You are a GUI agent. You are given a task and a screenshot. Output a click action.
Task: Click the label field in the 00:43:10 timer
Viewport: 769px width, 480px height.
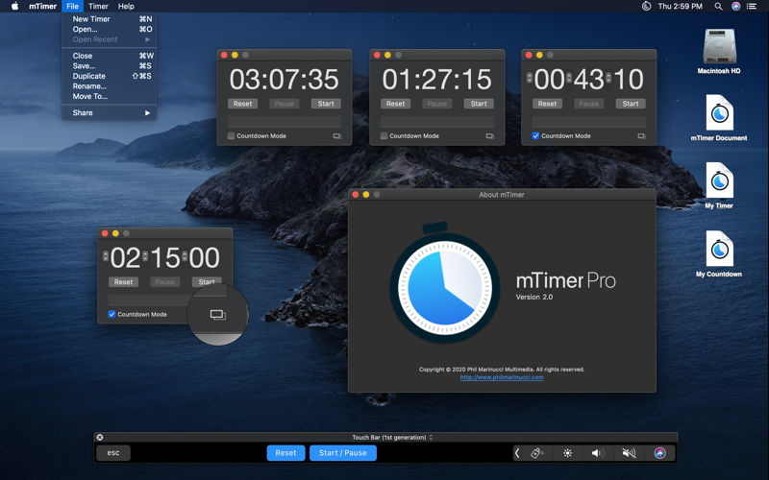pos(589,122)
